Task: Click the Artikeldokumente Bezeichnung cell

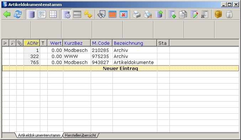Action: coord(135,62)
